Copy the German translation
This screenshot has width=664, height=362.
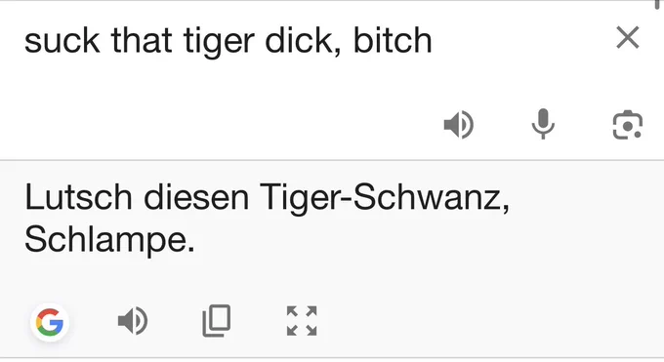coord(217,320)
